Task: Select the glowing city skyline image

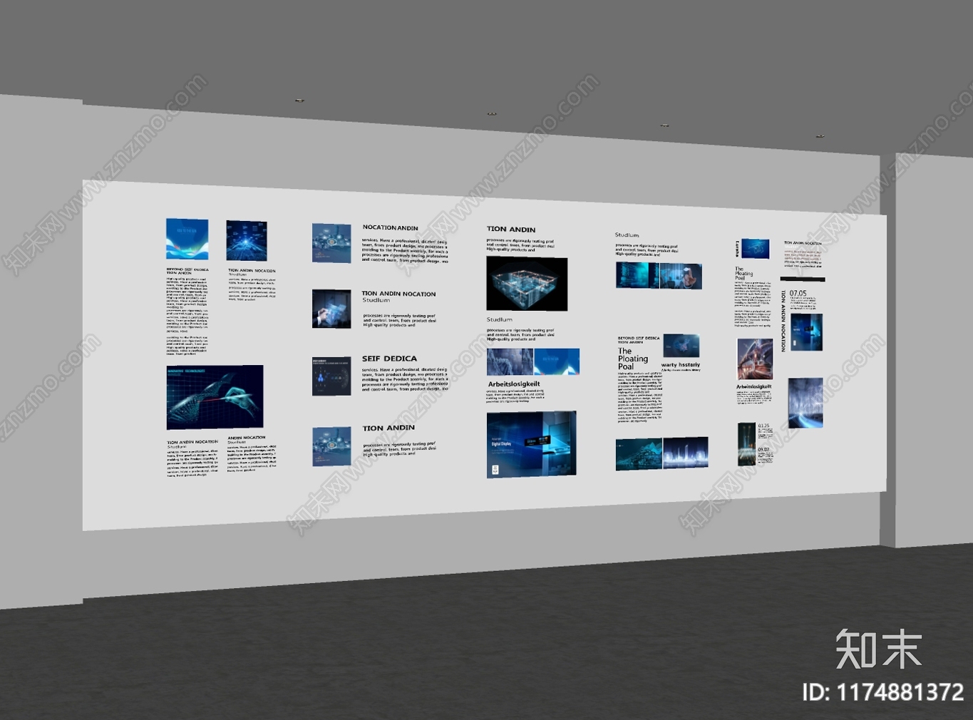Action: 686,453
